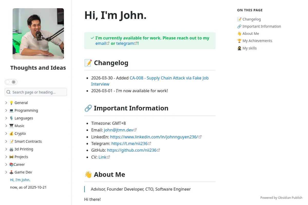
Task: Open the Game Dev section in sidebar
Action: point(21,172)
